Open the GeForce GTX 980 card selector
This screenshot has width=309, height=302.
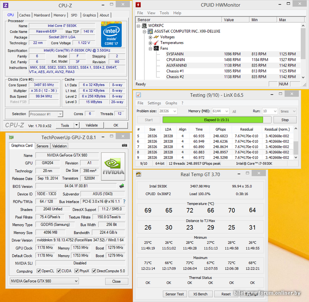click(x=44, y=281)
